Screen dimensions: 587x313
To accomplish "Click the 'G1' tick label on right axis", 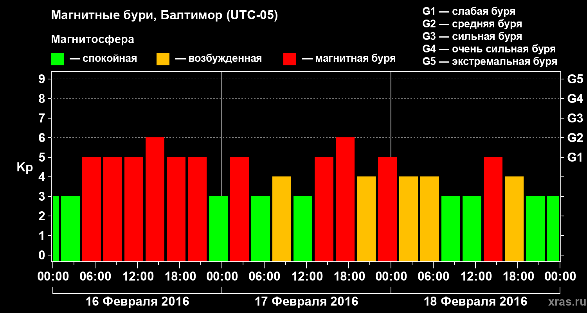I will (x=575, y=157).
